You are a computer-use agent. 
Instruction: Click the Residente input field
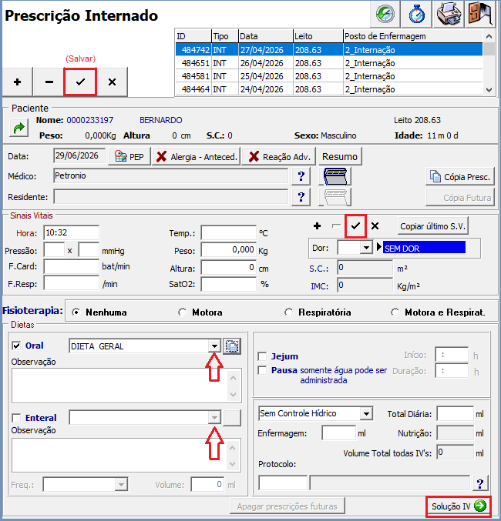tap(171, 197)
